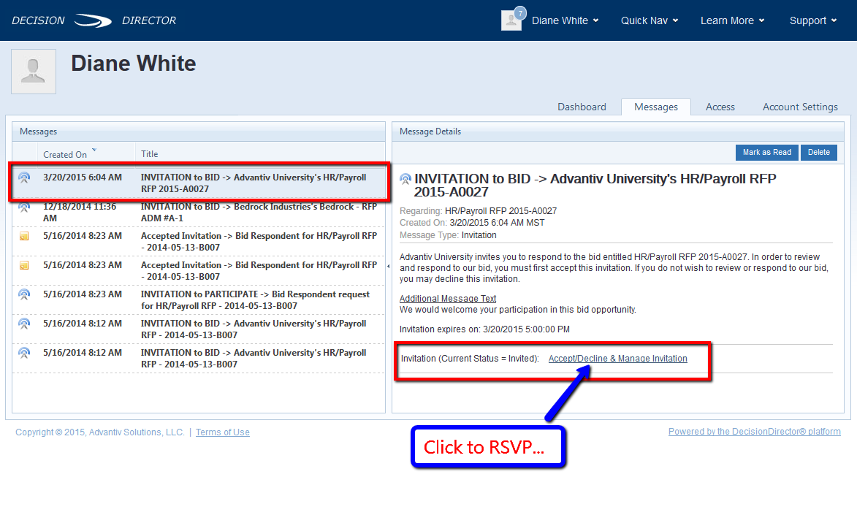857x523 pixels.
Task: Click the Mark as Read button
Action: pos(767,153)
